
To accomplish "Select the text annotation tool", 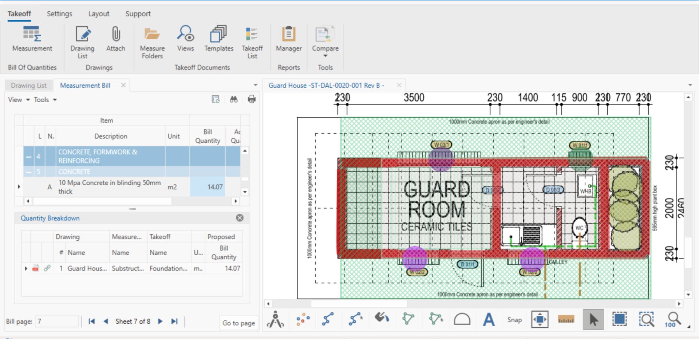I will coord(489,320).
